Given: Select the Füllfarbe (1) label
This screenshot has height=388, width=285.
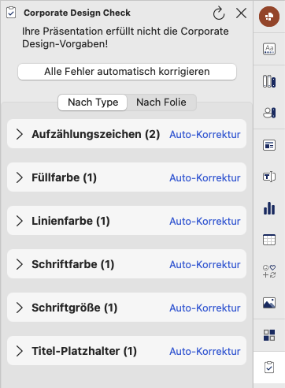Looking at the screenshot, I should click(x=64, y=177).
